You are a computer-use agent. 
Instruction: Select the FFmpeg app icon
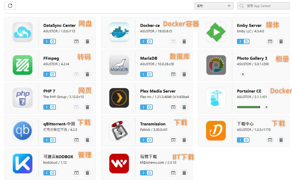click(22, 65)
